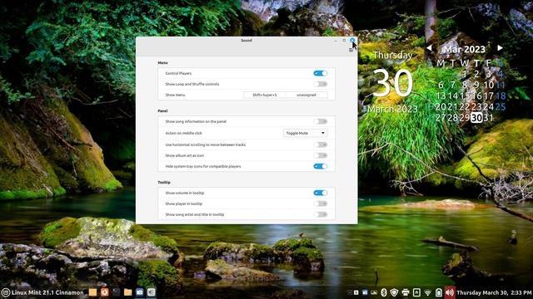Close the Sound settings window
The width and height of the screenshot is (533, 299).
[x=352, y=41]
